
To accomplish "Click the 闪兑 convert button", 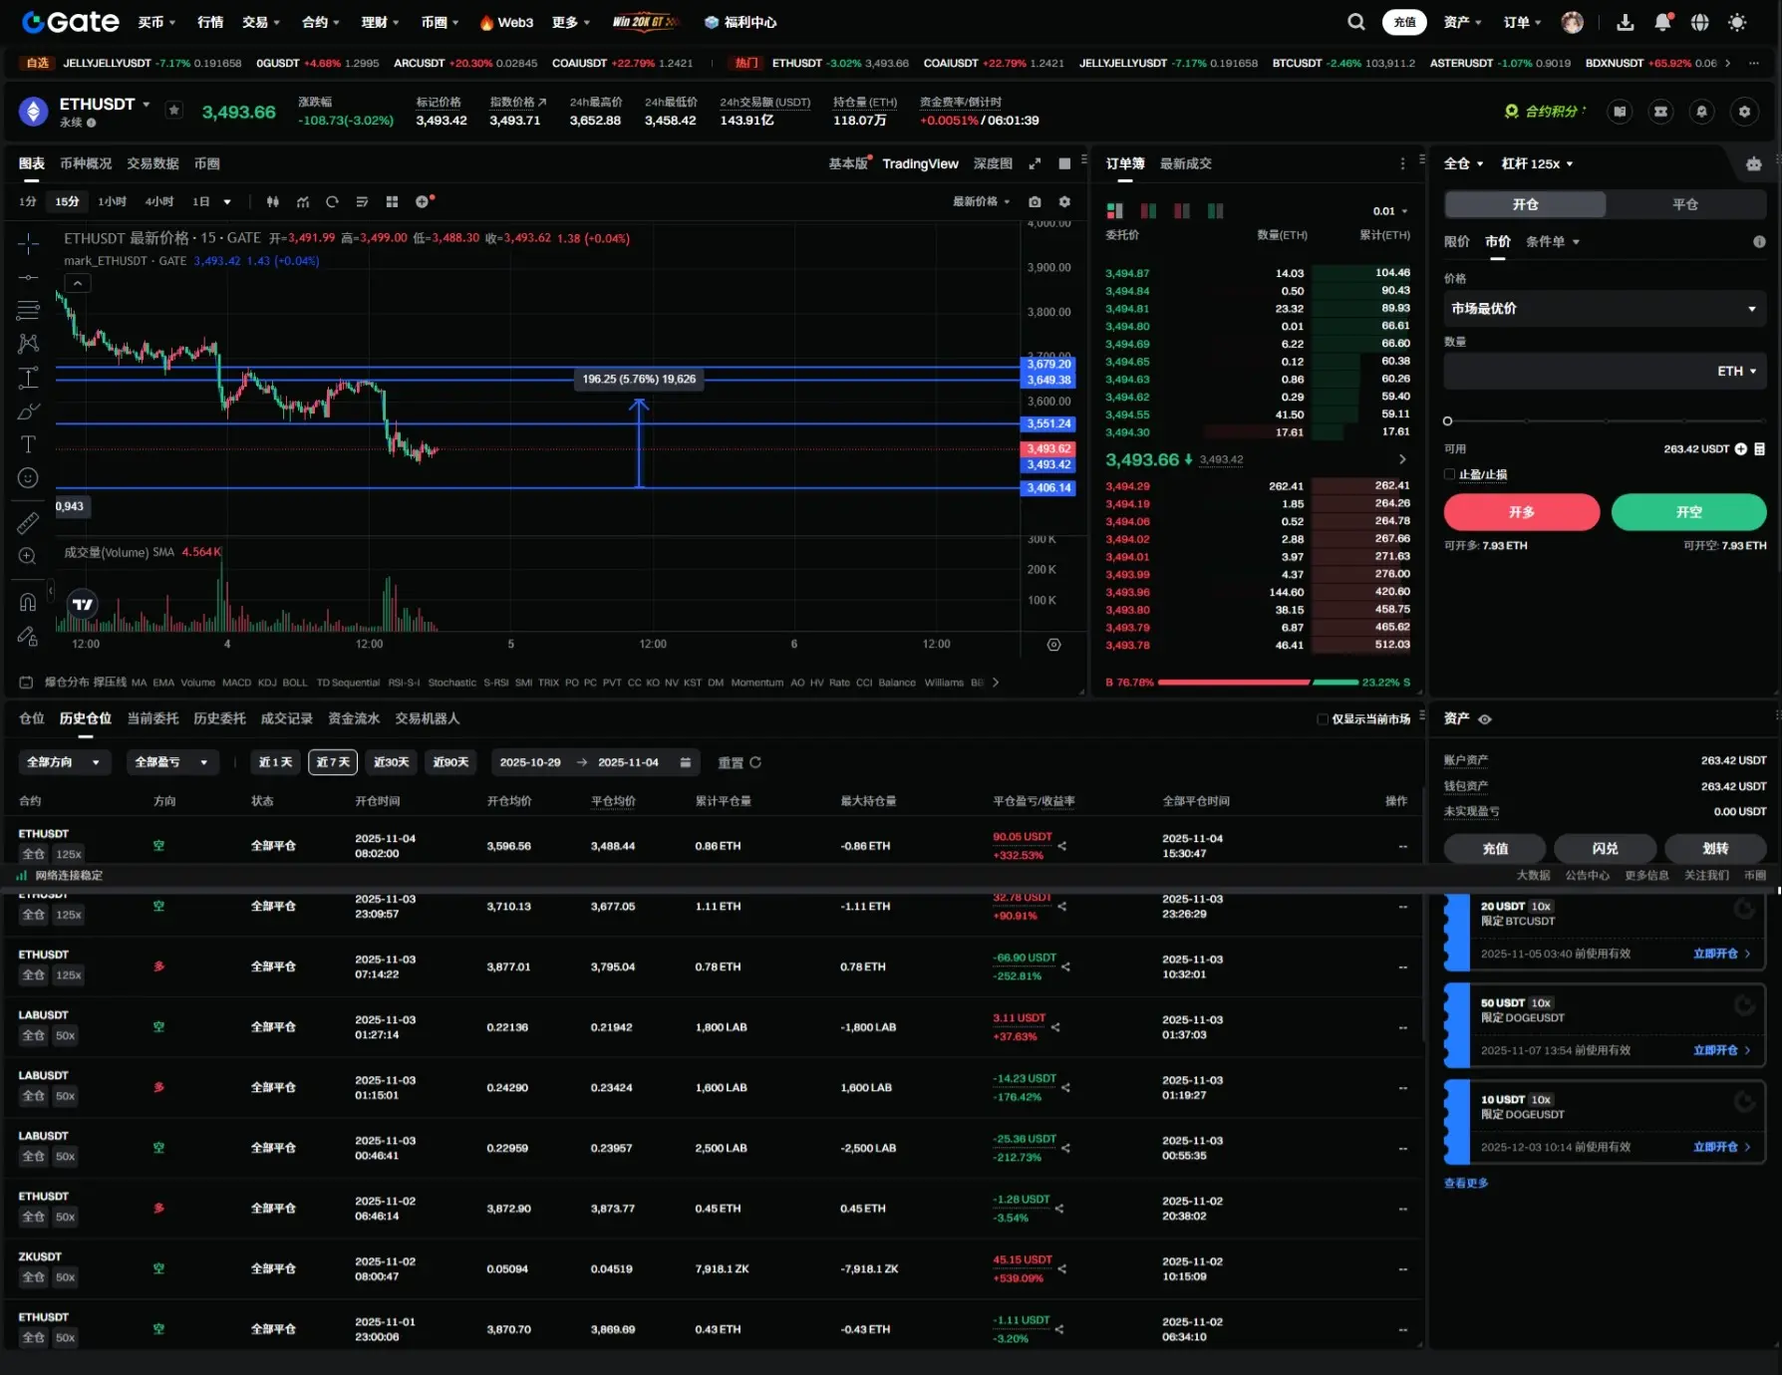I will (x=1605, y=849).
